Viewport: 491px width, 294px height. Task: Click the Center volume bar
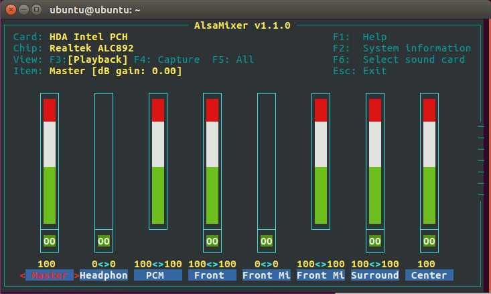click(x=429, y=161)
